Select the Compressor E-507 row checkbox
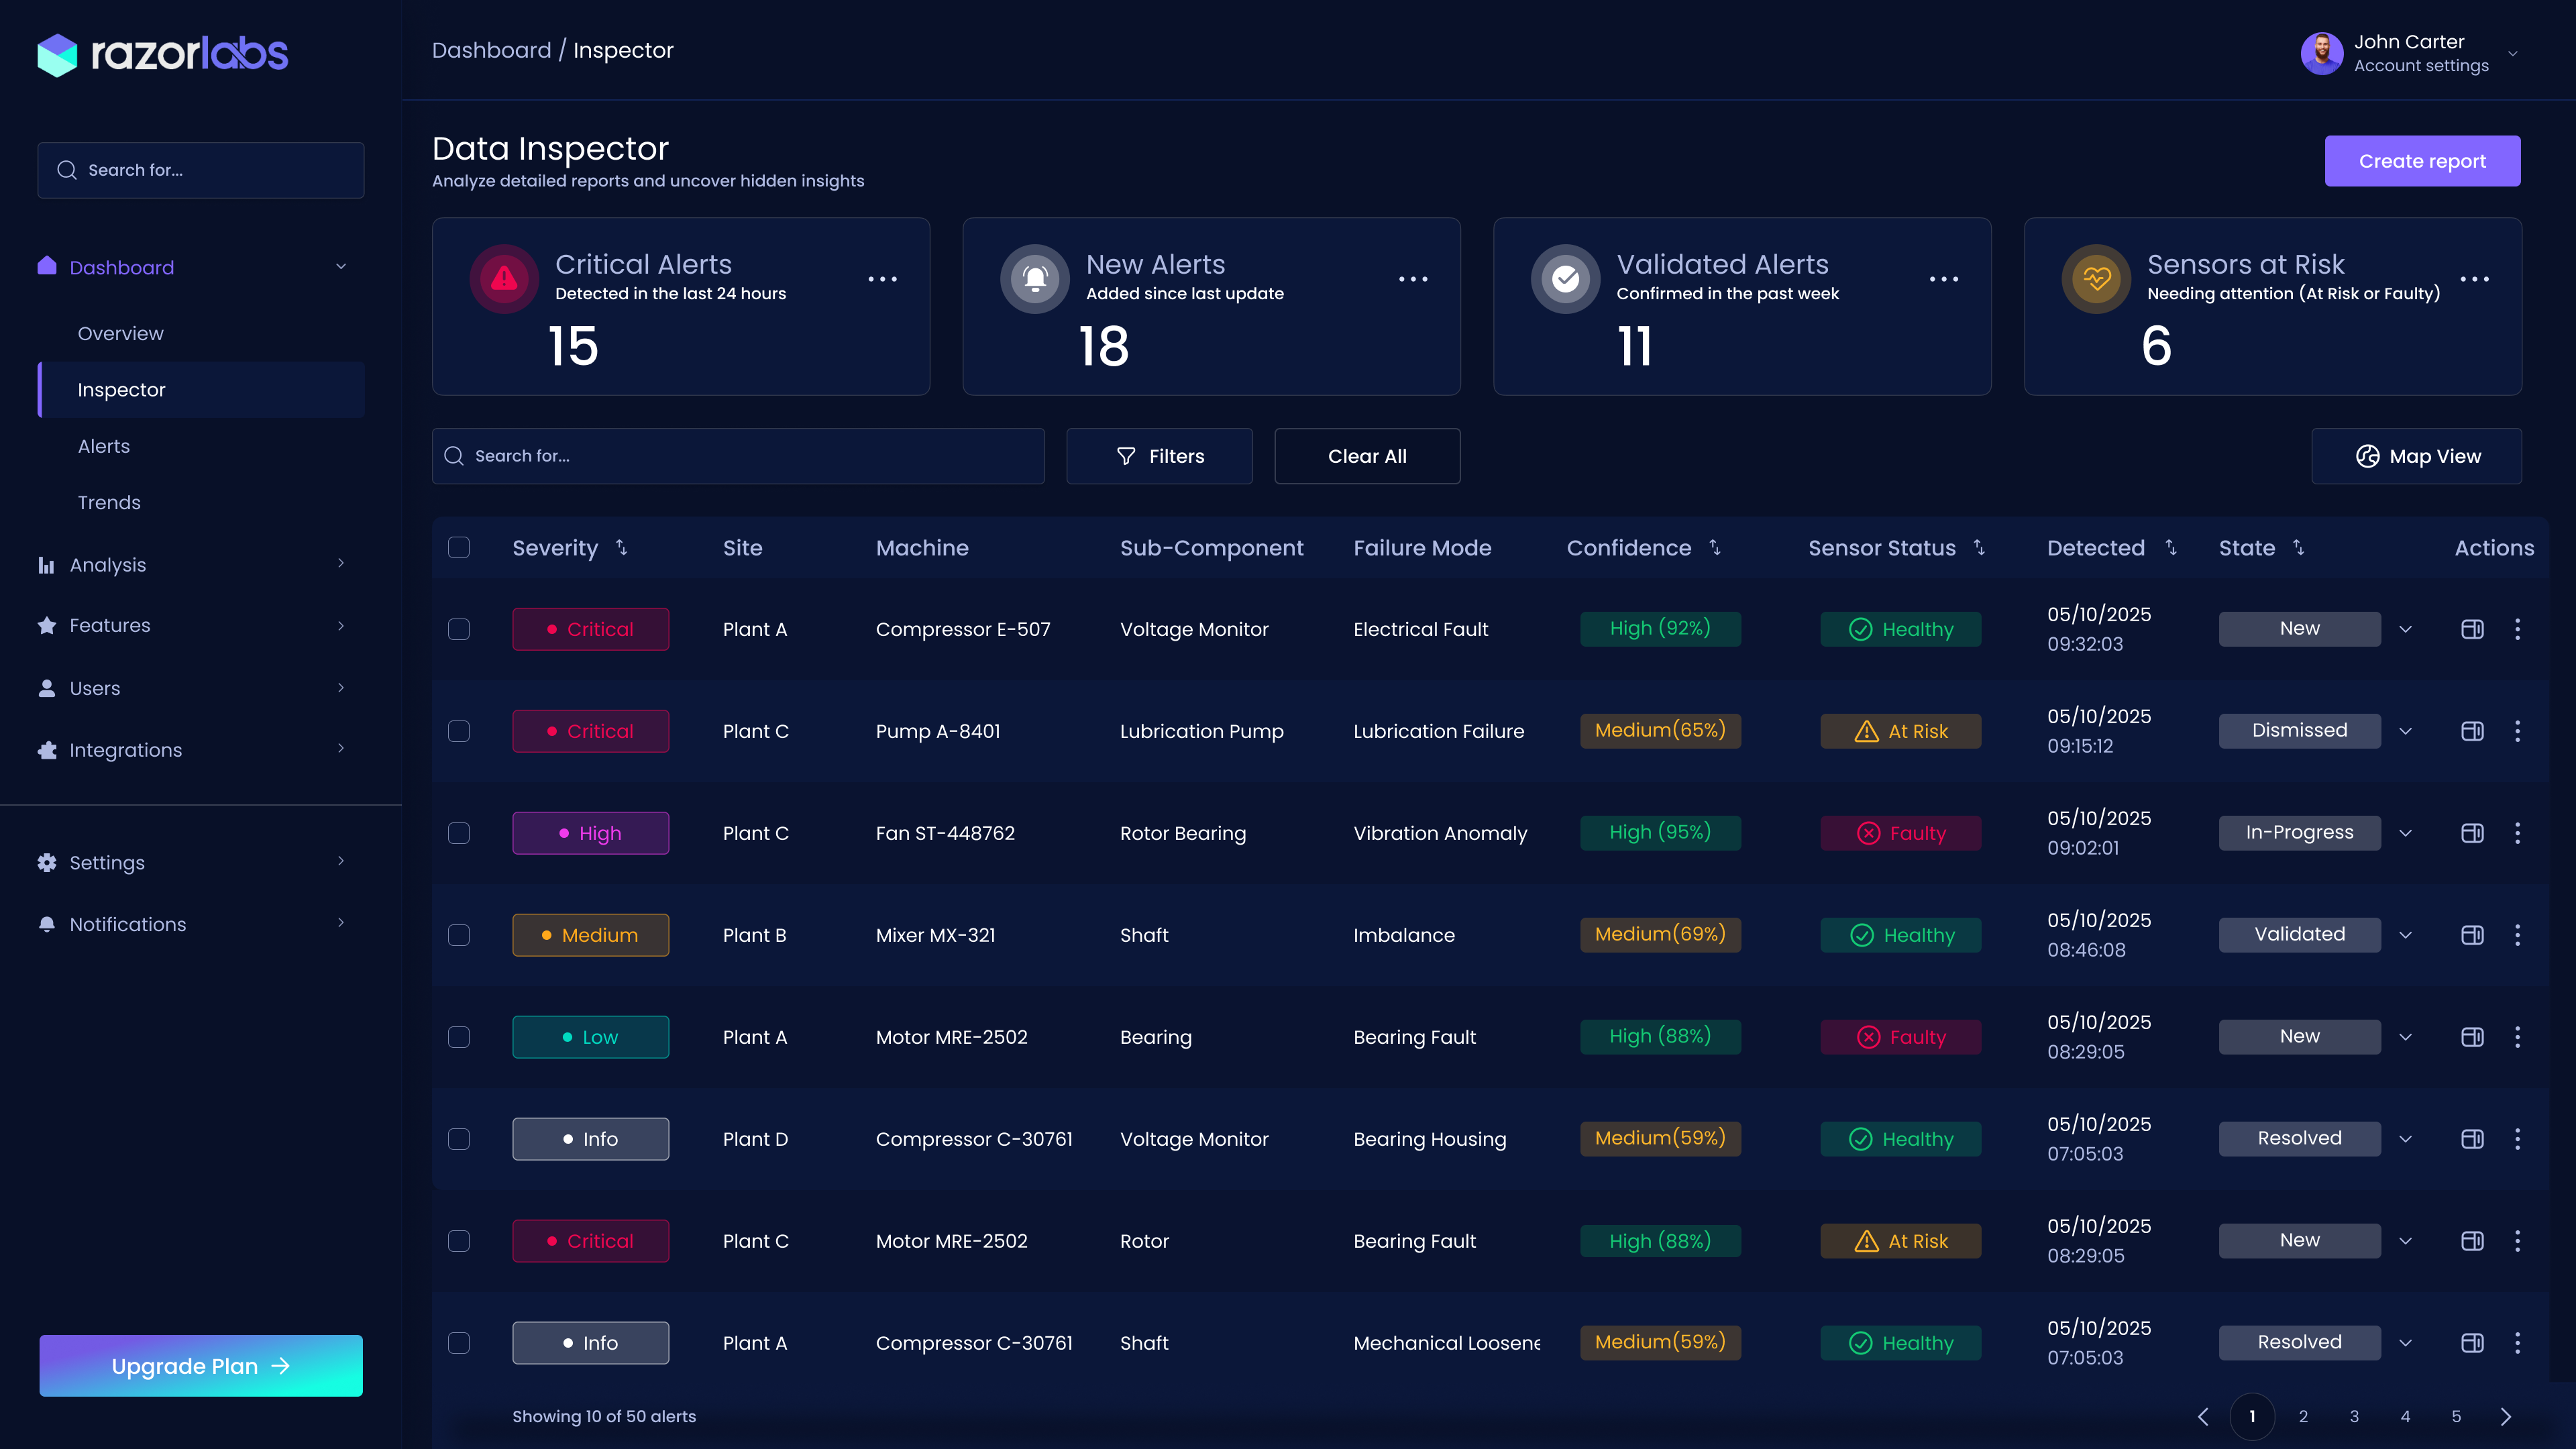Image resolution: width=2576 pixels, height=1449 pixels. [x=459, y=629]
